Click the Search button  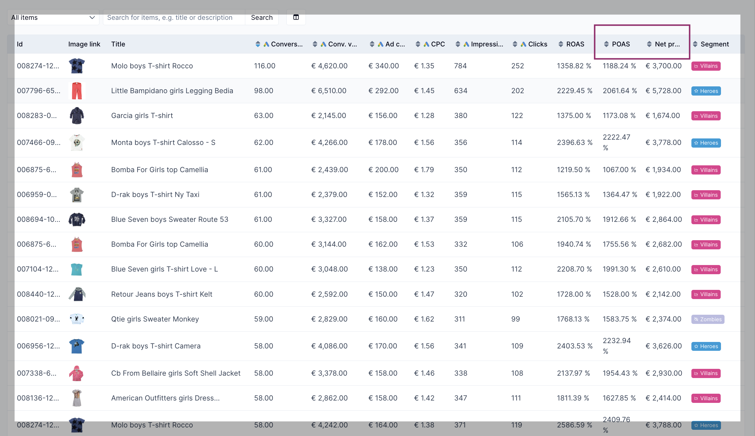click(x=262, y=17)
